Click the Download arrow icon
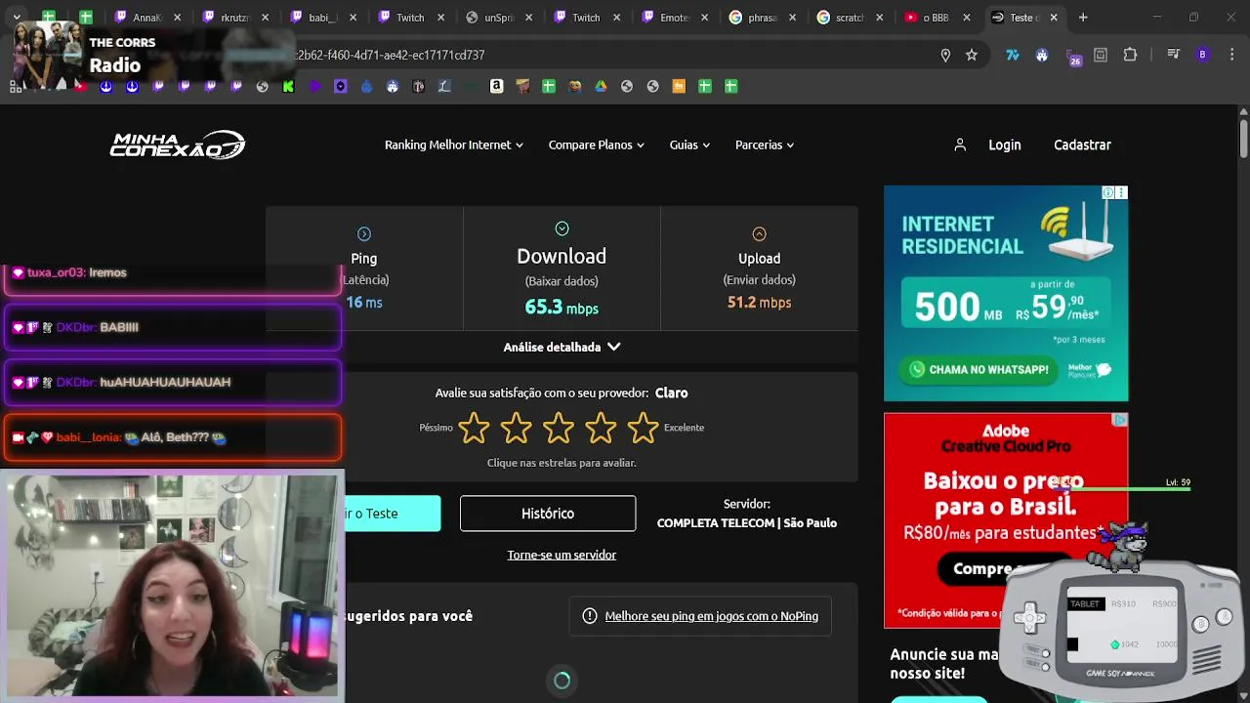This screenshot has width=1250, height=703. 562,228
